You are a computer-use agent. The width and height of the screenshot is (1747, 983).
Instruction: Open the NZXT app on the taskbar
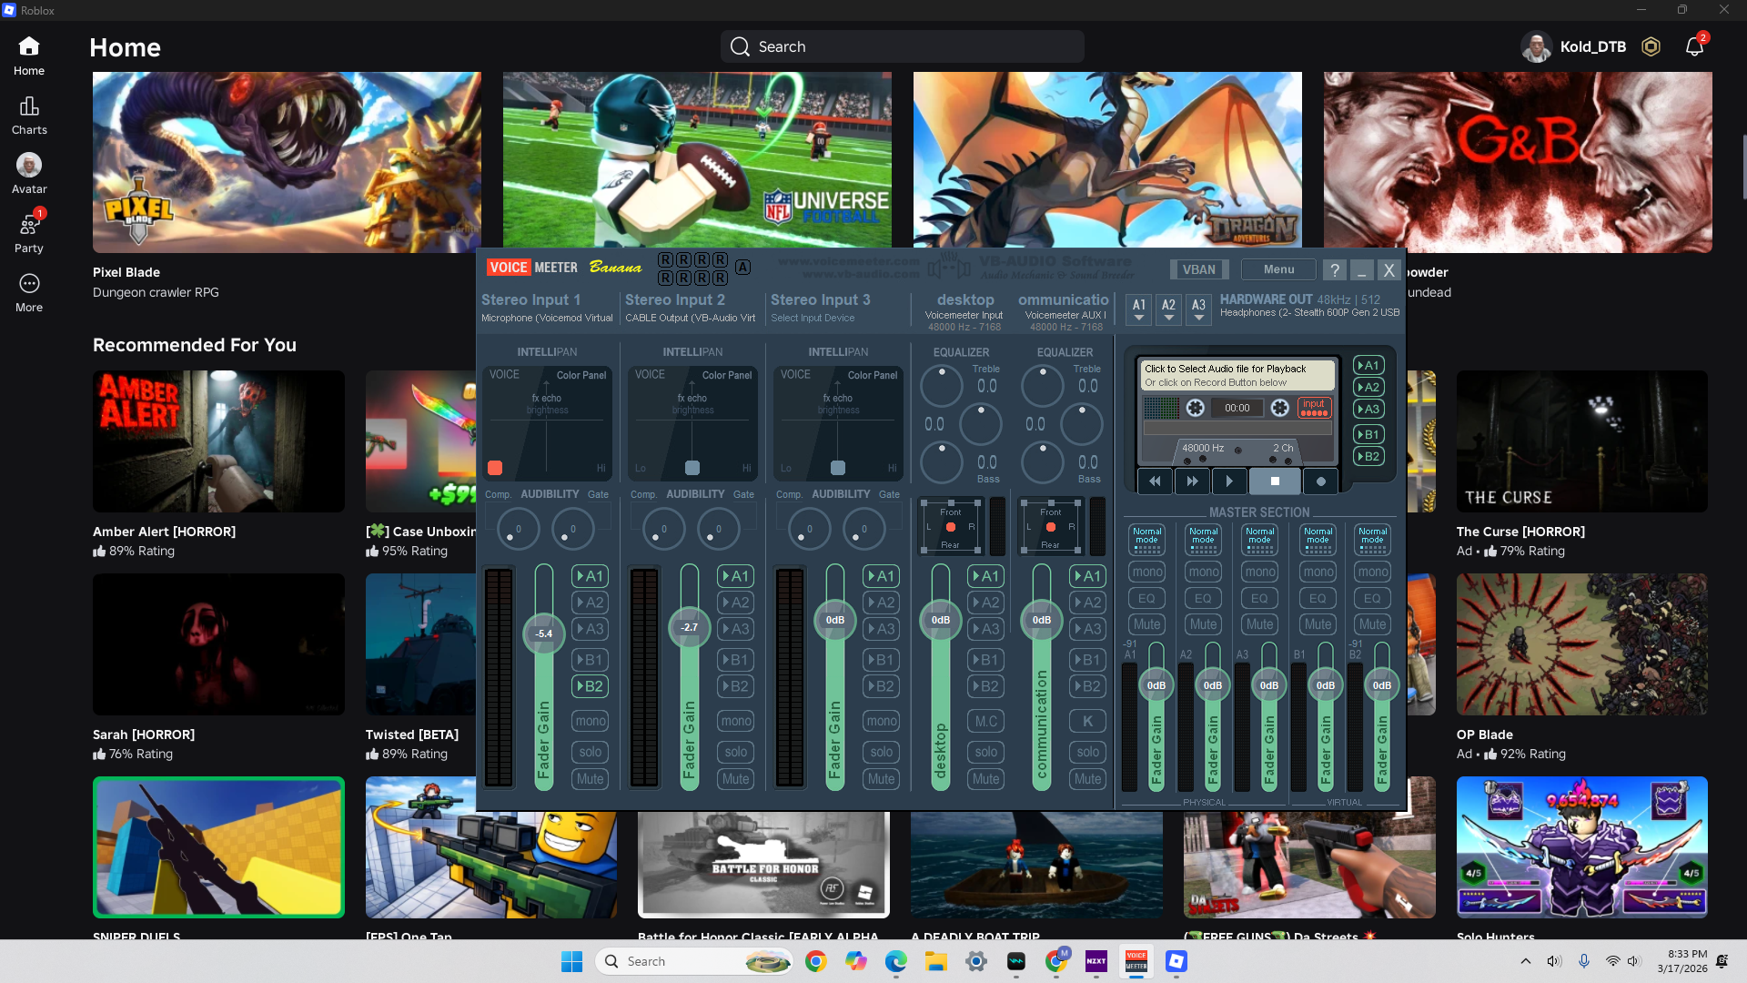[1096, 961]
